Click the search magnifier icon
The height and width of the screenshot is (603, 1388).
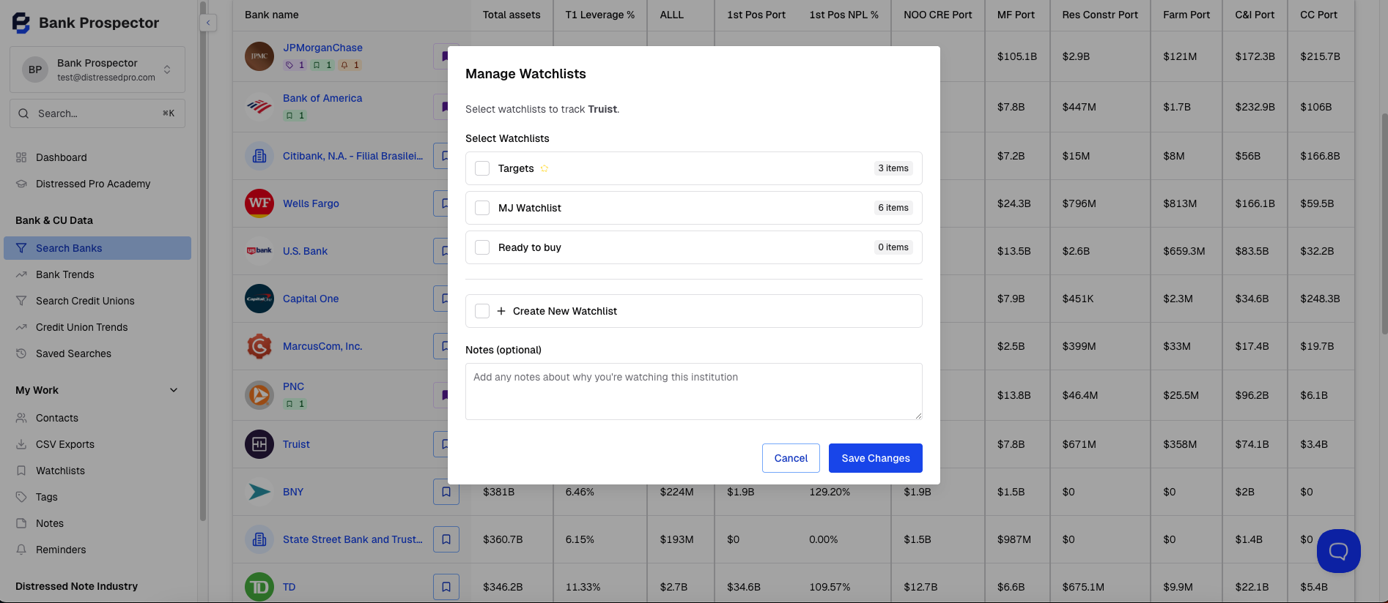(23, 113)
